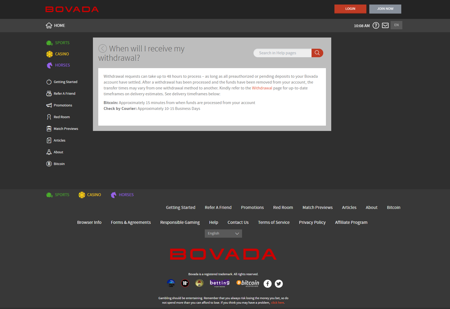This screenshot has width=450, height=309.
Task: Click the LOGIN button
Action: (x=350, y=9)
